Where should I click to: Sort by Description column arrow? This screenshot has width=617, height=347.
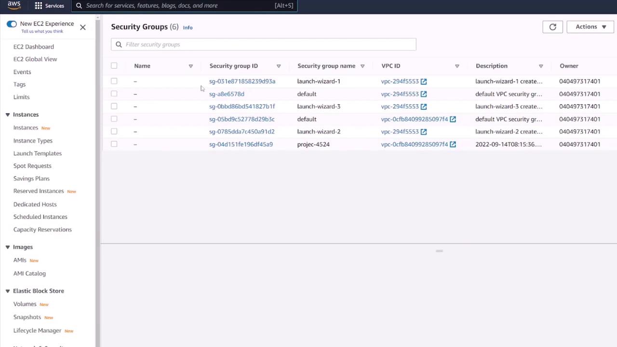click(x=541, y=66)
